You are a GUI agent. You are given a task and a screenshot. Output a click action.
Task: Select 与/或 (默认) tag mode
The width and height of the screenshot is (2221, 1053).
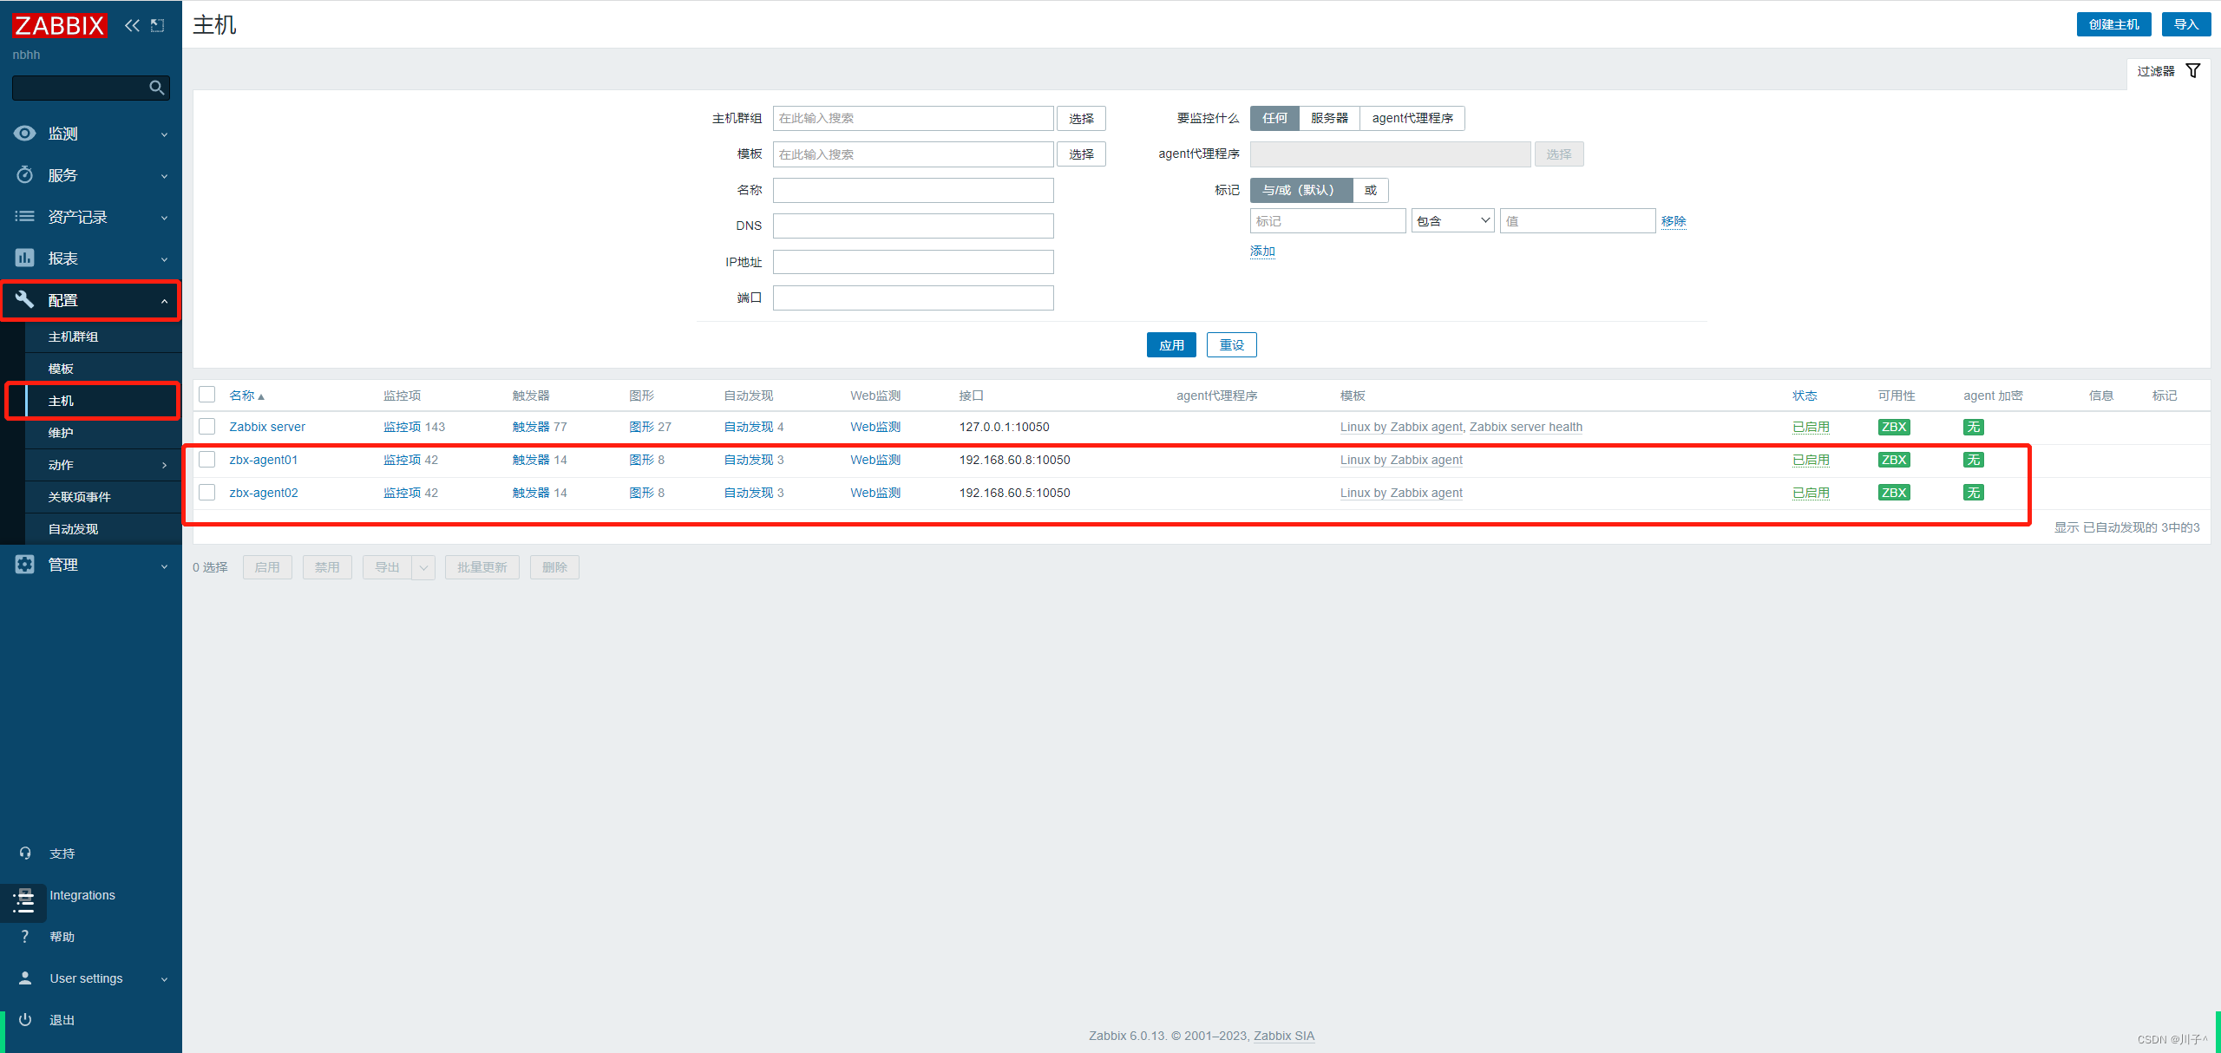pyautogui.click(x=1300, y=190)
